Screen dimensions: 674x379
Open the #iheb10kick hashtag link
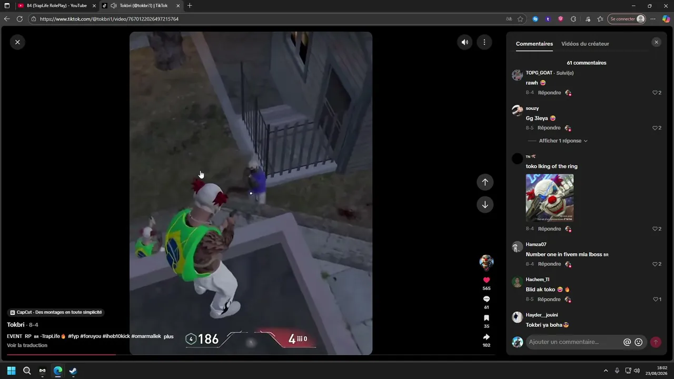point(116,336)
